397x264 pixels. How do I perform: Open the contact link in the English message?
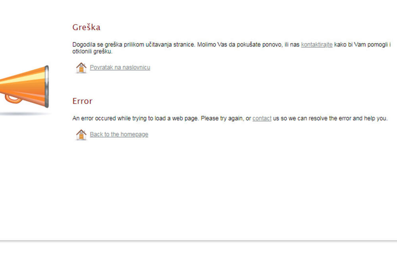point(262,119)
